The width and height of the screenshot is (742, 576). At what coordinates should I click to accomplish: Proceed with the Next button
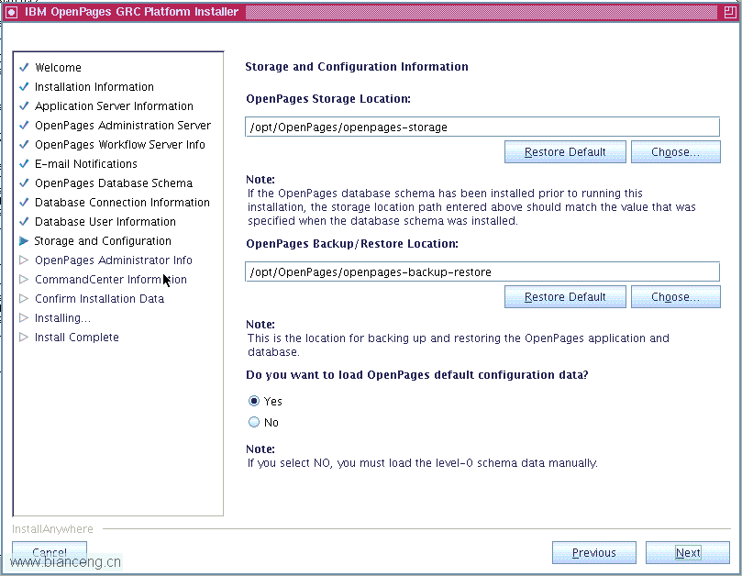tap(688, 553)
